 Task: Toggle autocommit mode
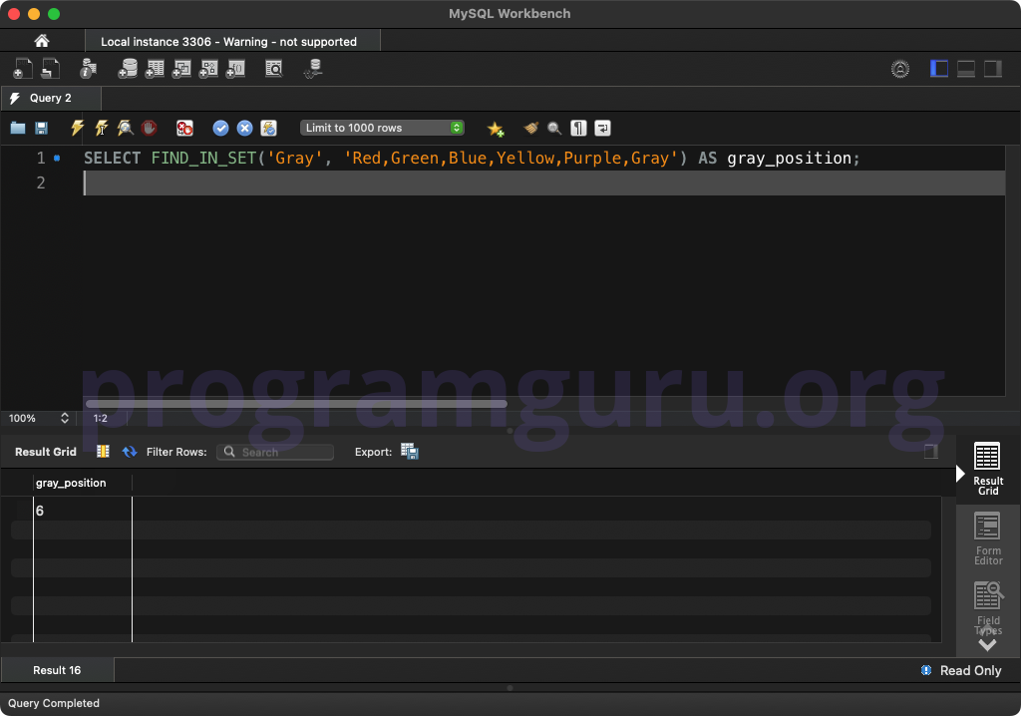269,128
